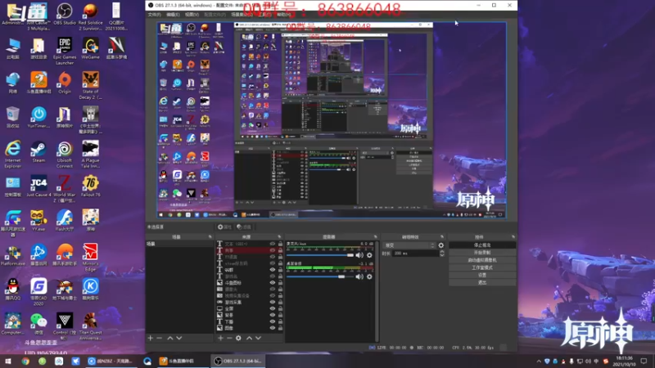Open the 编辑(E) menu in OBS
The height and width of the screenshot is (368, 655).
[x=173, y=15]
